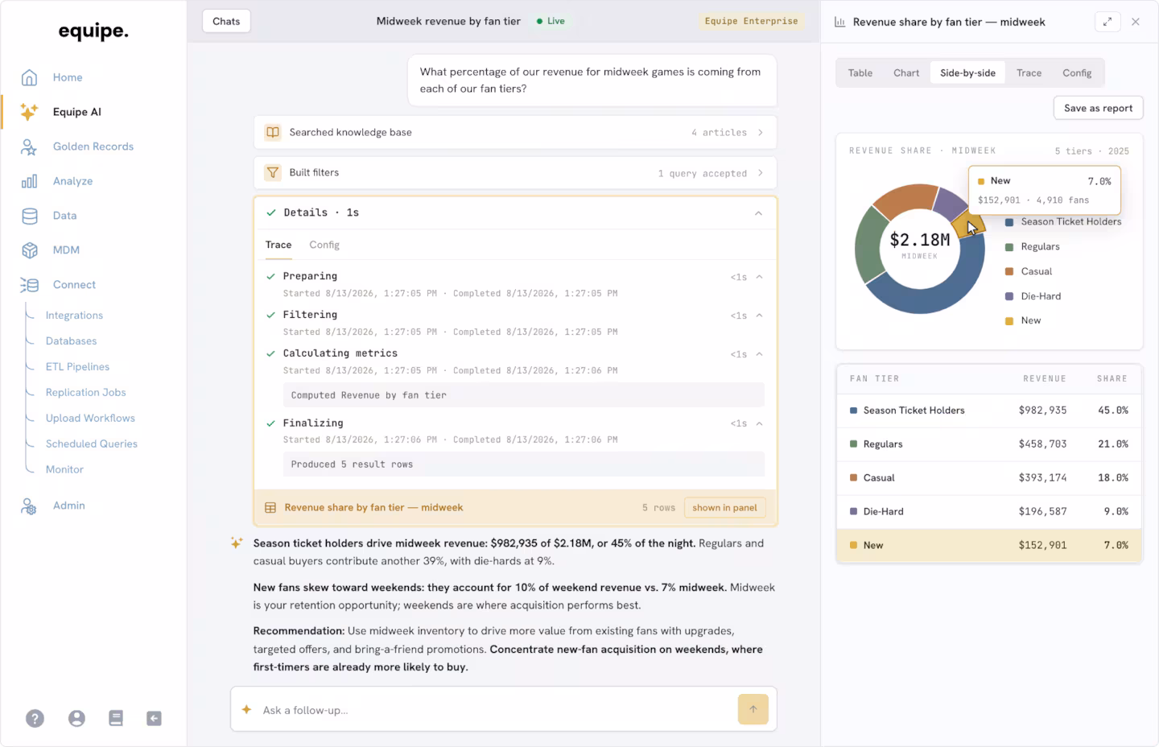Open the MDM cube icon
The width and height of the screenshot is (1159, 747).
click(29, 250)
